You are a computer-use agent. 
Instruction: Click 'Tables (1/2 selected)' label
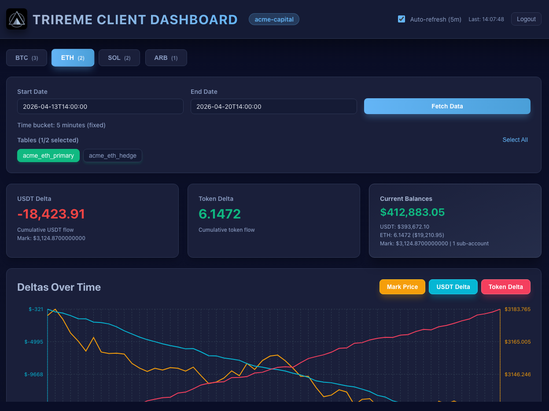(48, 140)
